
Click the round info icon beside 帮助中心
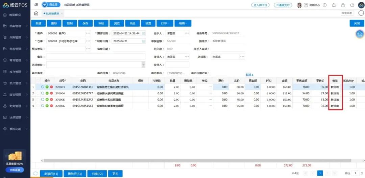(325, 5)
